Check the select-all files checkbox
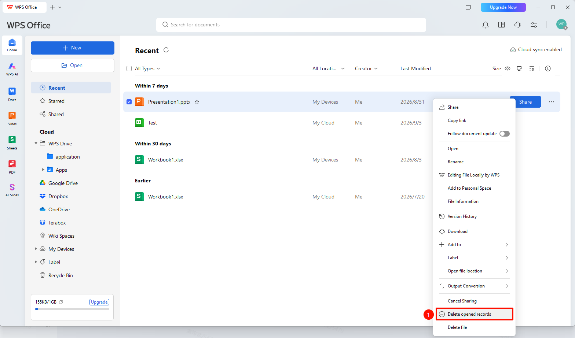The height and width of the screenshot is (338, 575). pos(129,68)
